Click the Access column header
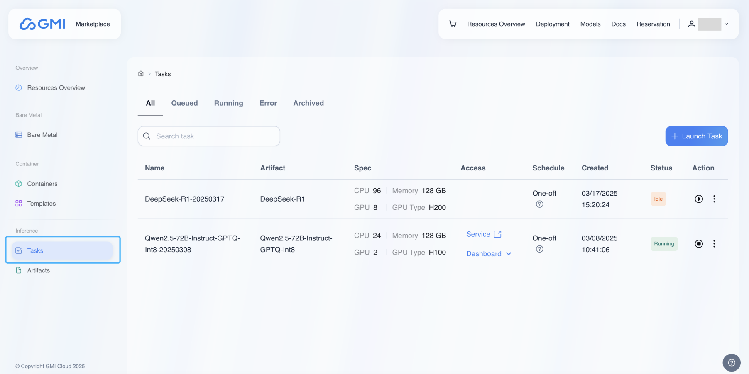The image size is (749, 374). pos(473,168)
